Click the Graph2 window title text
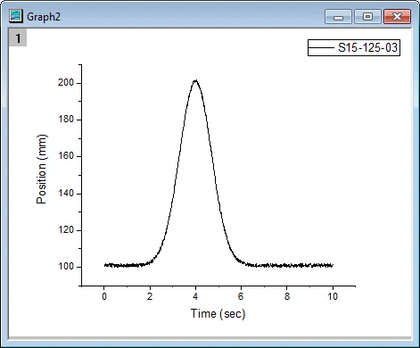This screenshot has height=348, width=420. tap(44, 17)
